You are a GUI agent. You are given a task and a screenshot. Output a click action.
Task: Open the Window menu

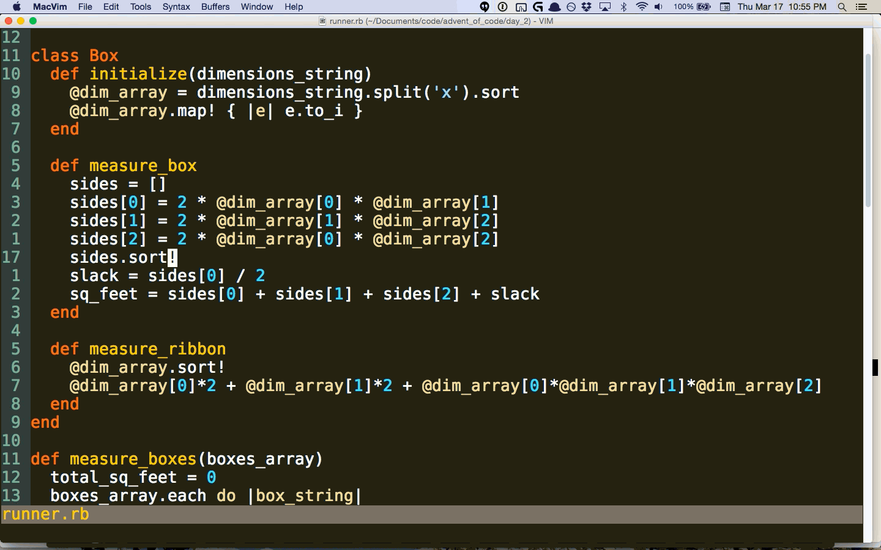(256, 7)
